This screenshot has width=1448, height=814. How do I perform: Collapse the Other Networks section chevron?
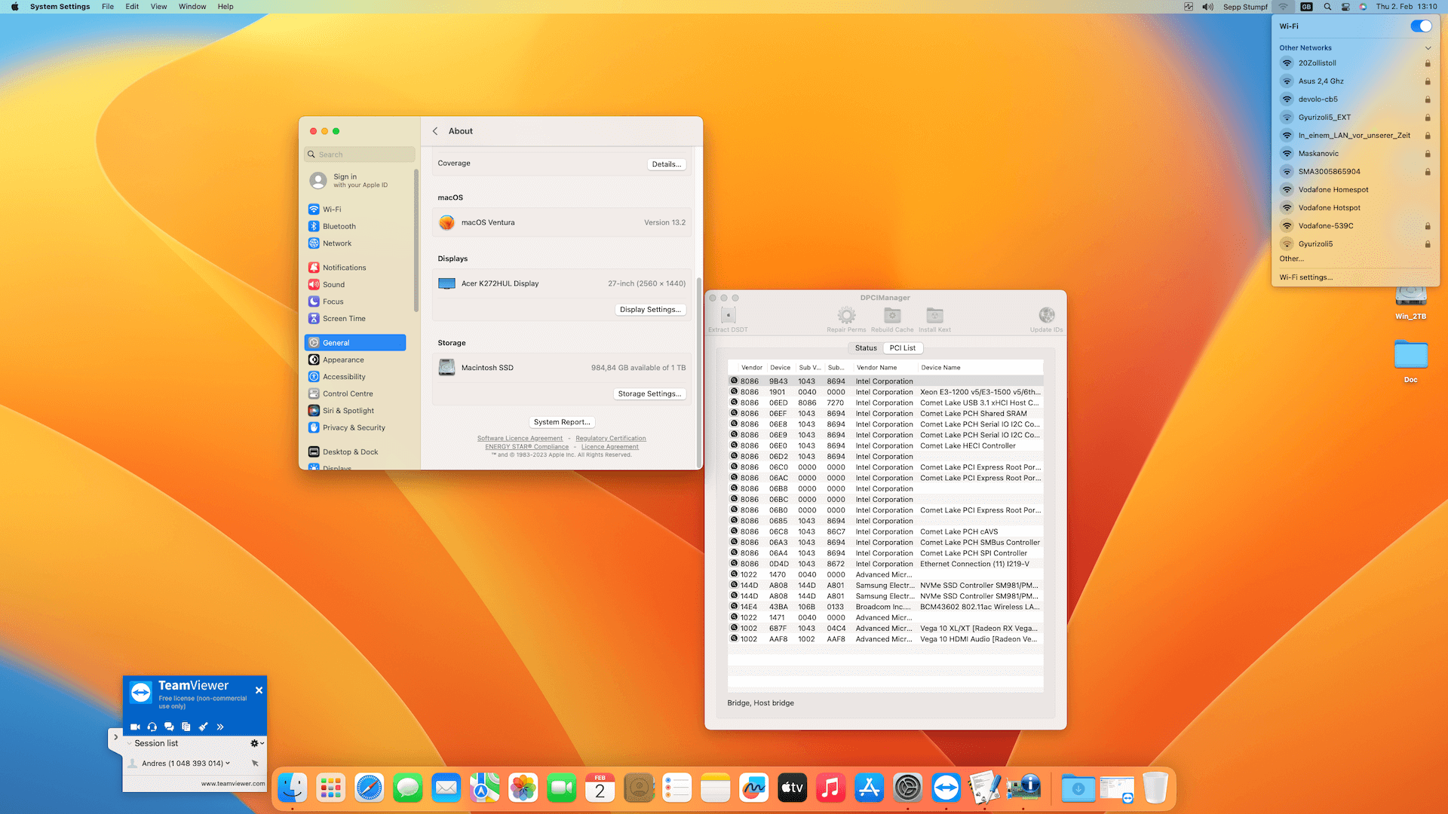(1428, 48)
